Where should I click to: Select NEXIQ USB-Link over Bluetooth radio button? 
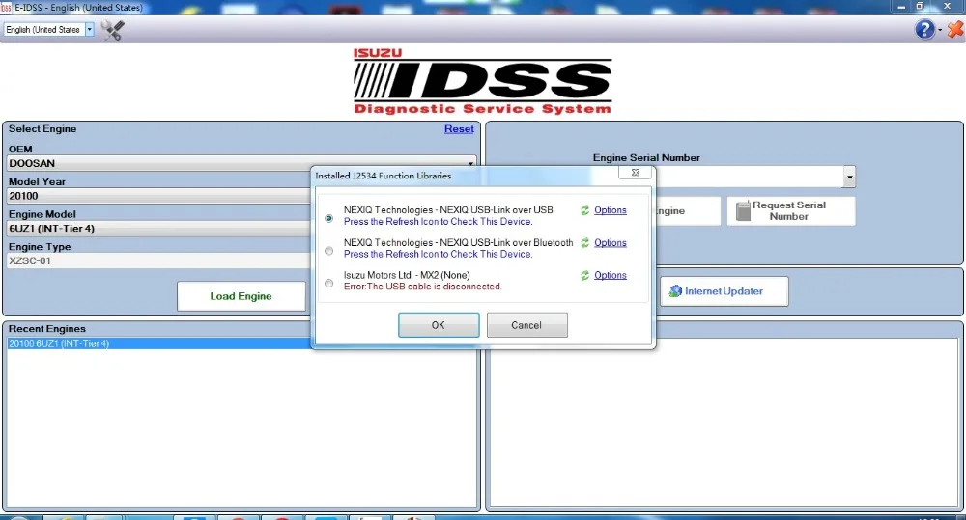(x=329, y=251)
